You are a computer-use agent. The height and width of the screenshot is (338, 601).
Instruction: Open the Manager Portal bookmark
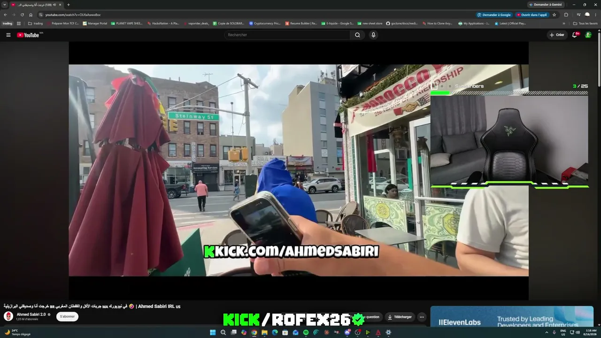95,23
